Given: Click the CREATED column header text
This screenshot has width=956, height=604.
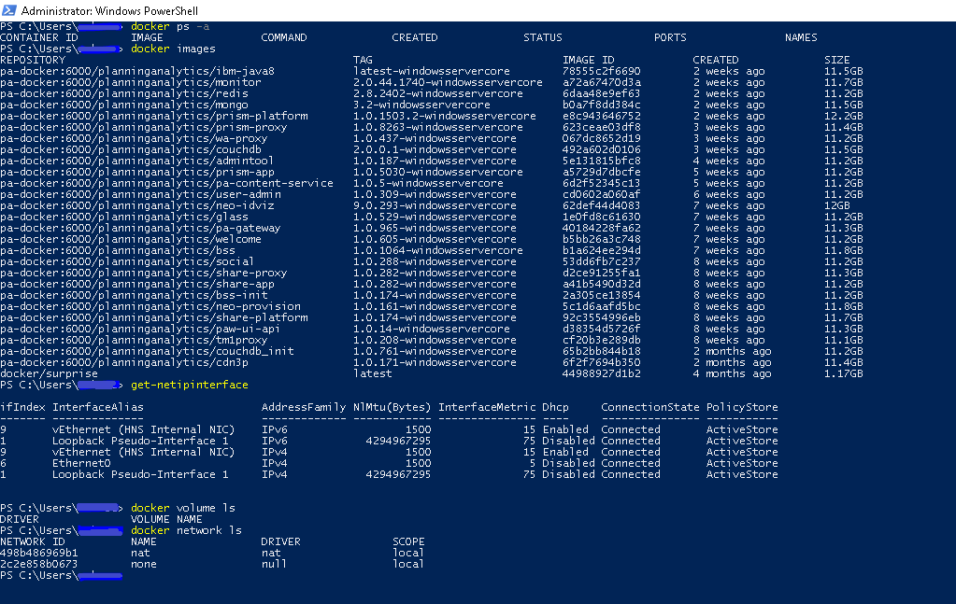Looking at the screenshot, I should (414, 36).
